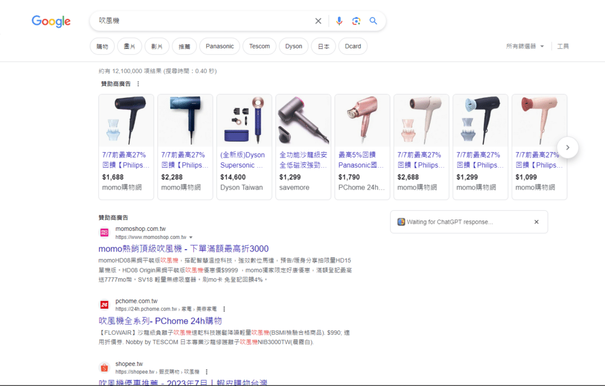Viewport: 605px width, 386px height.
Task: Click the magnifier search button
Action: [373, 21]
